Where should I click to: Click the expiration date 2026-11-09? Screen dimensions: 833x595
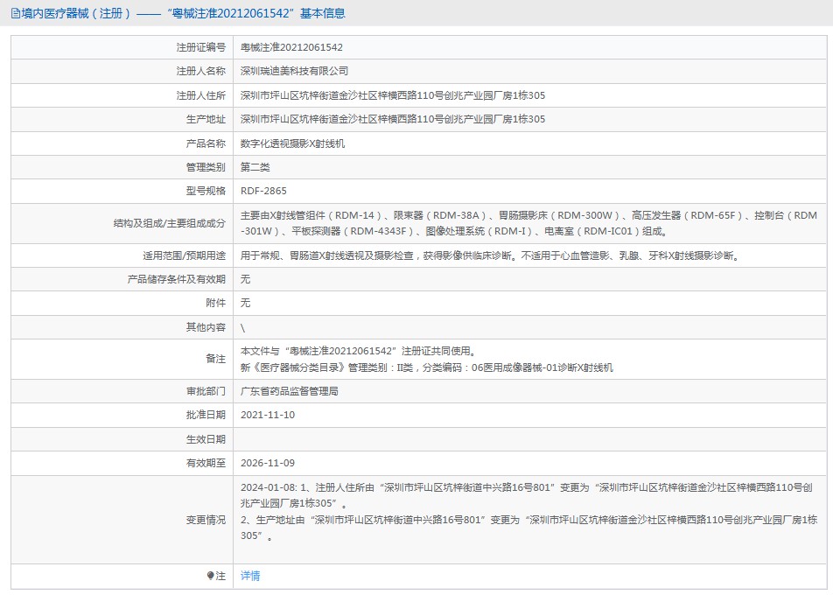269,462
